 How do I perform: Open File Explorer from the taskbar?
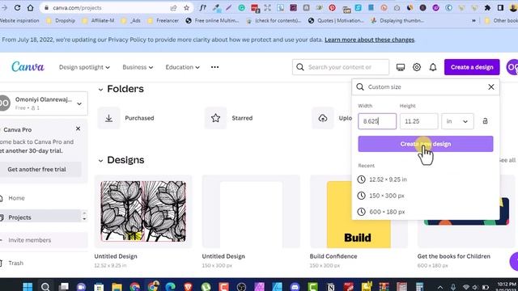tap(117, 286)
